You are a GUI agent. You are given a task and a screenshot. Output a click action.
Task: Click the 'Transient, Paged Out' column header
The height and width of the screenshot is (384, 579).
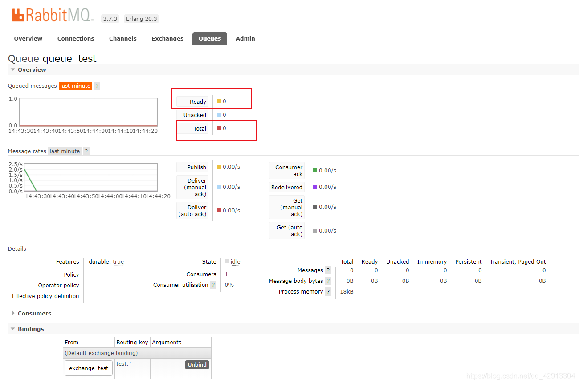(518, 262)
